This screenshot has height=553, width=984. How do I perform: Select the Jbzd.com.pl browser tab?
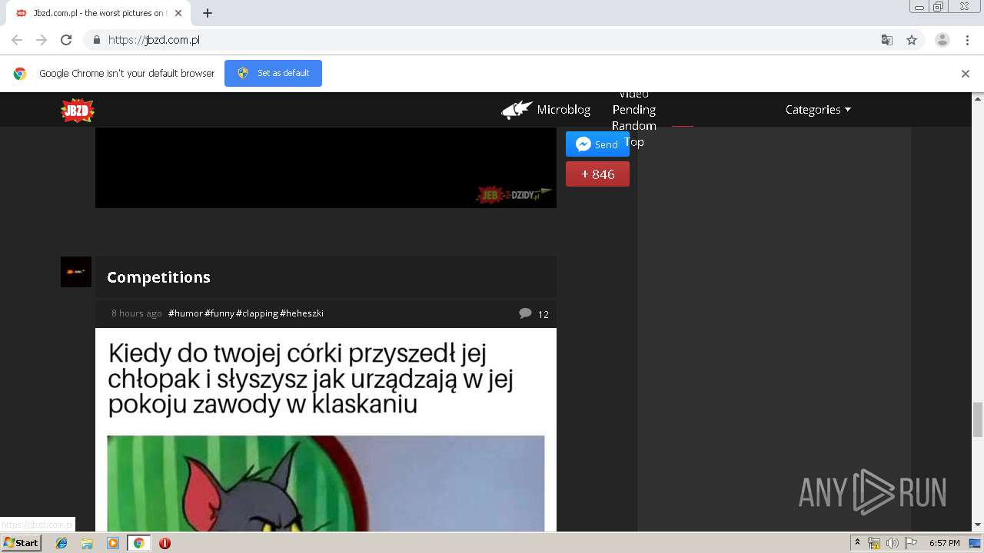[x=98, y=13]
